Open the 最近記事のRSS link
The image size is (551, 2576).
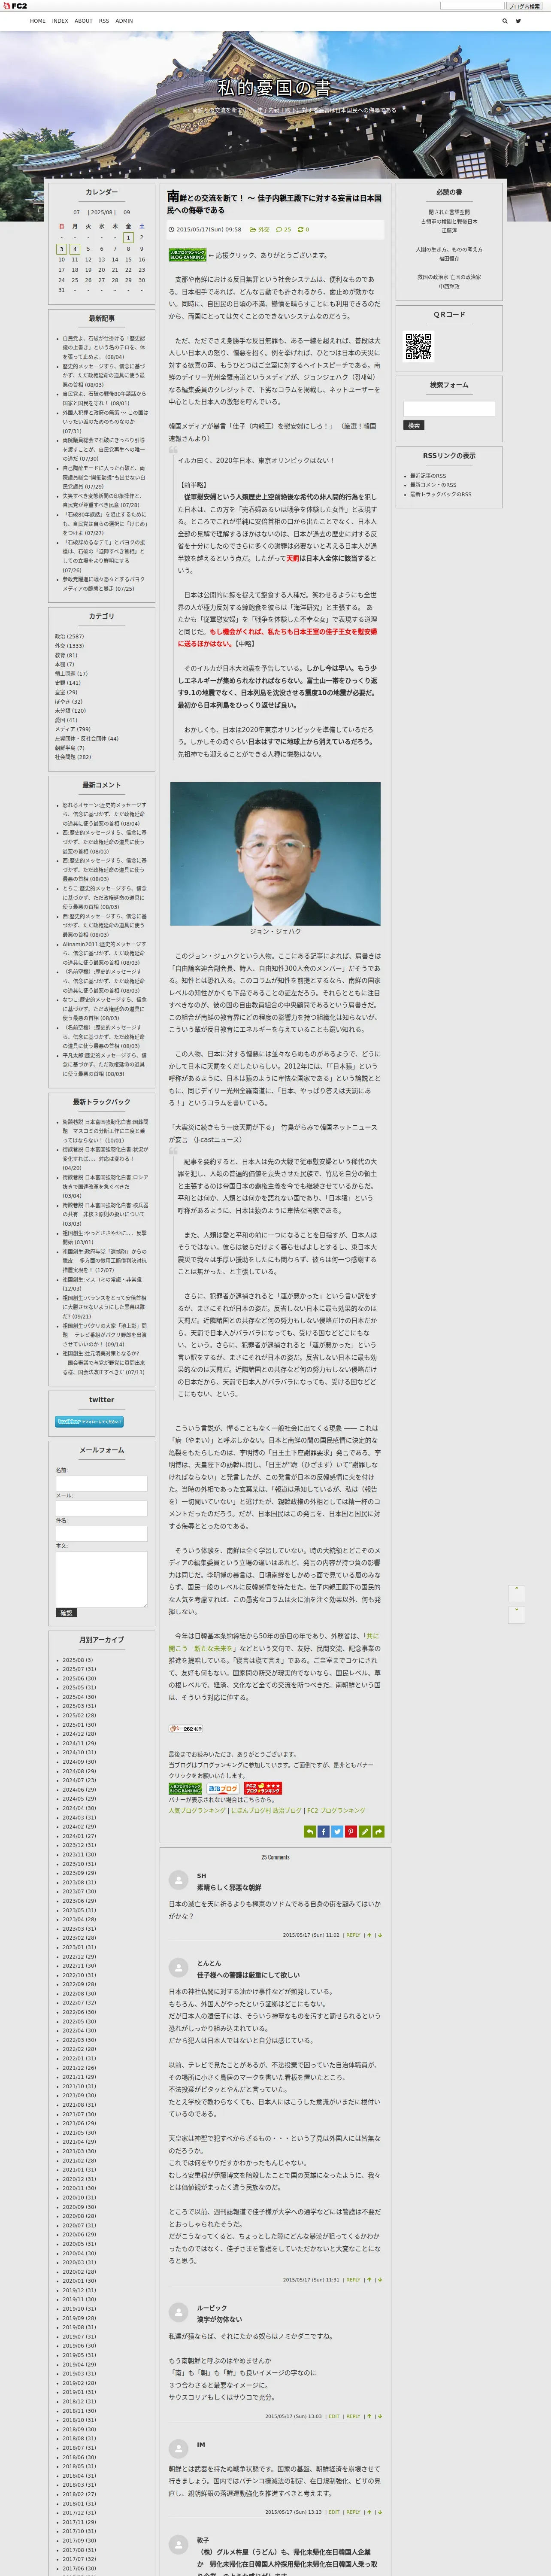click(428, 476)
